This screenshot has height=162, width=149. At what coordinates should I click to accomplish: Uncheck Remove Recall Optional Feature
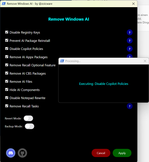pyautogui.click(x=7, y=65)
